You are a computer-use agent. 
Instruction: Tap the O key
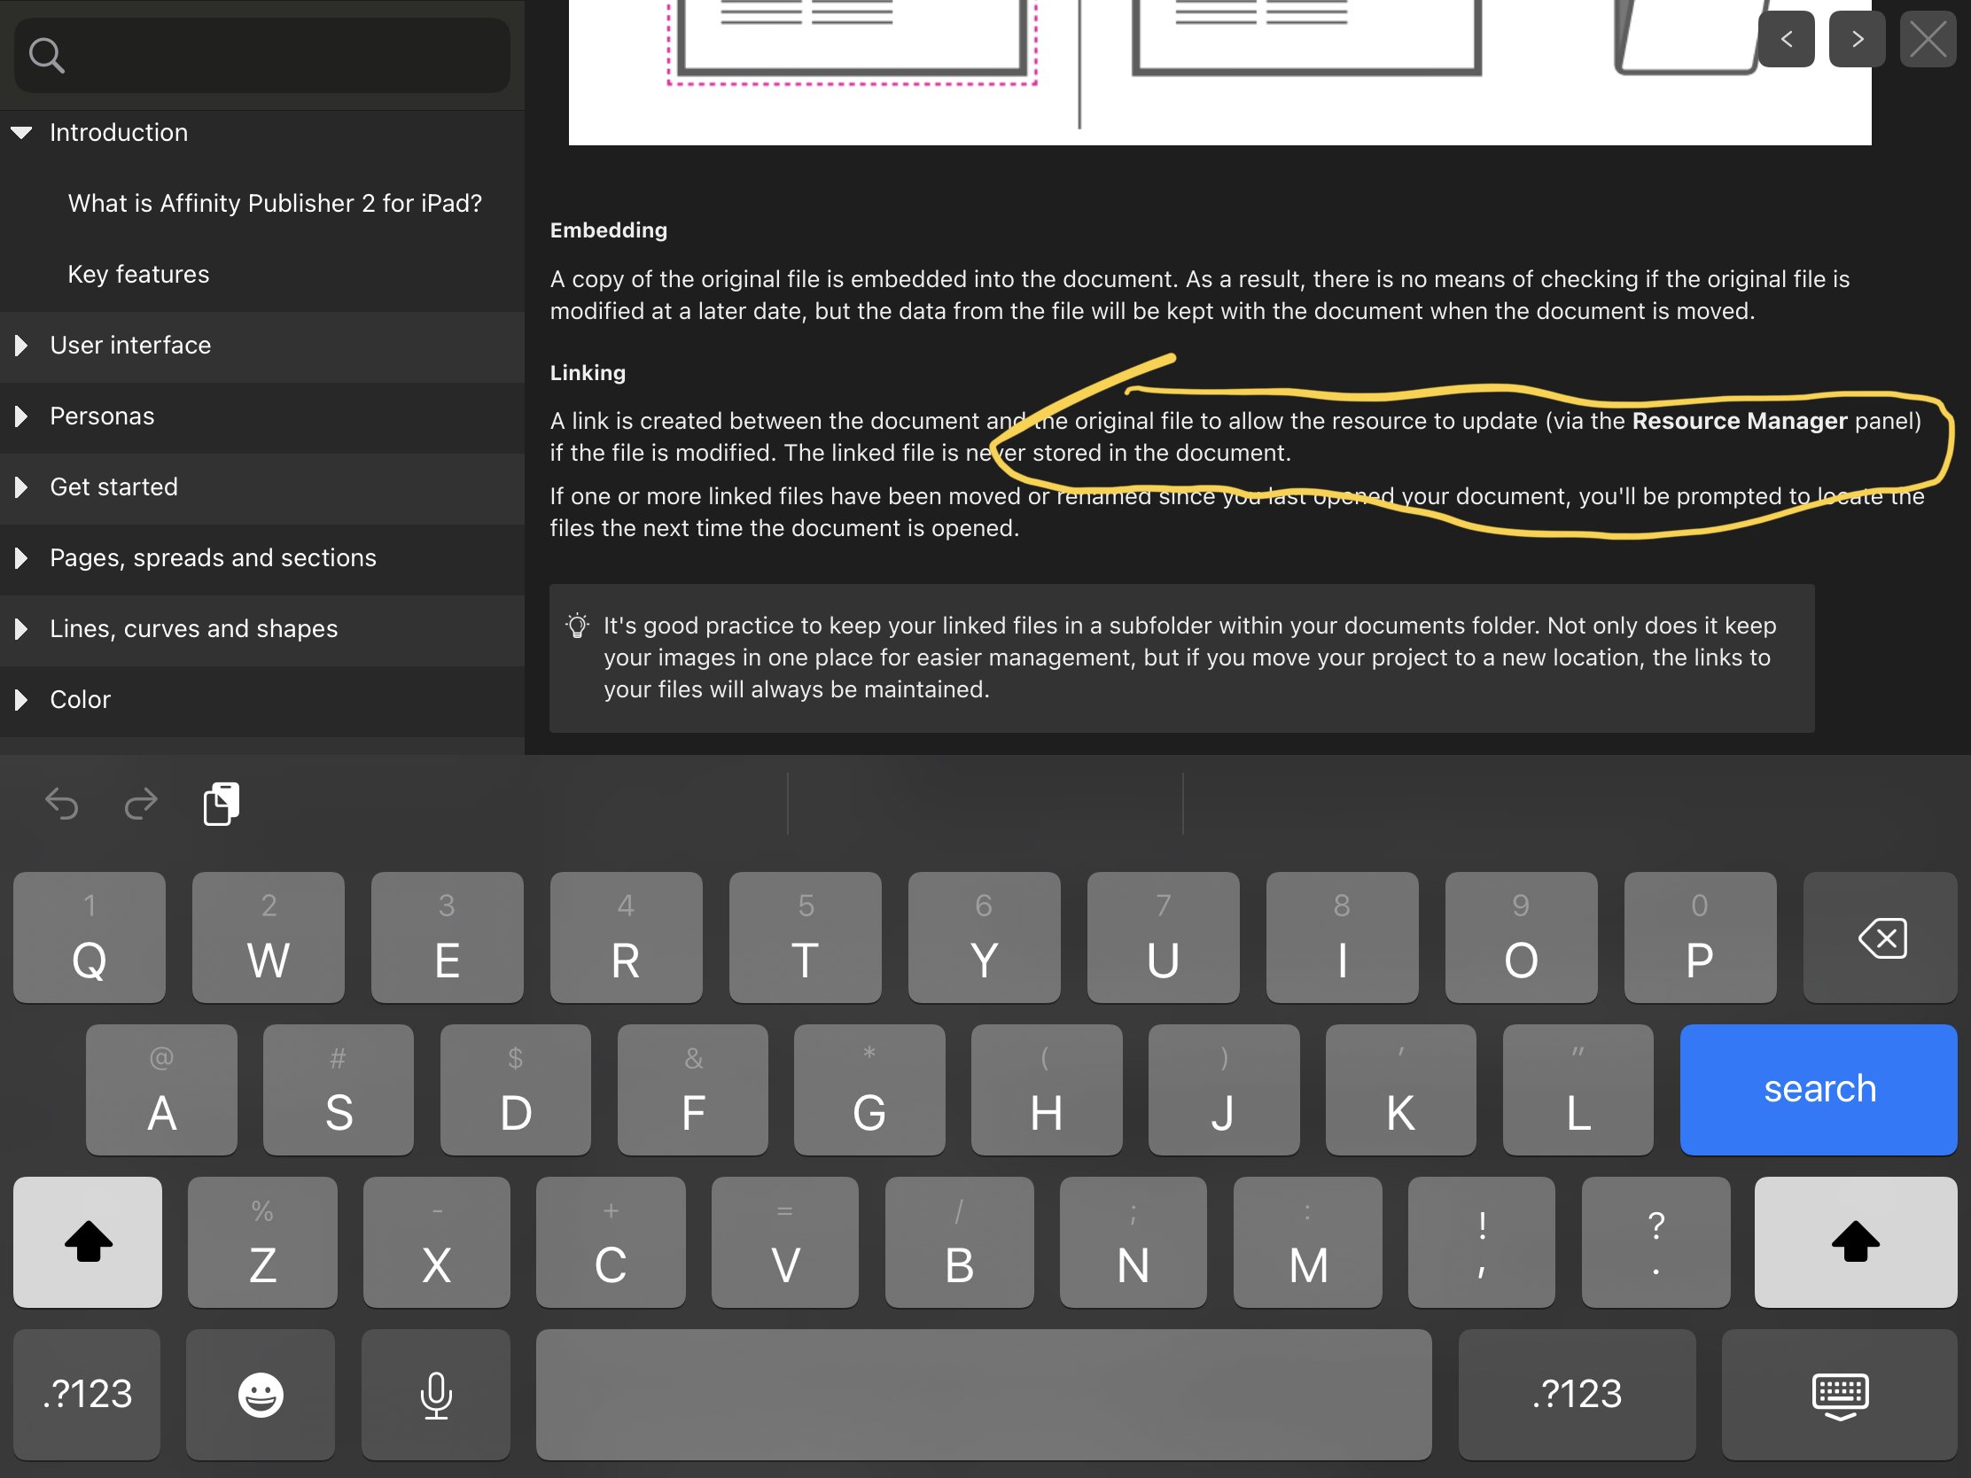point(1522,937)
